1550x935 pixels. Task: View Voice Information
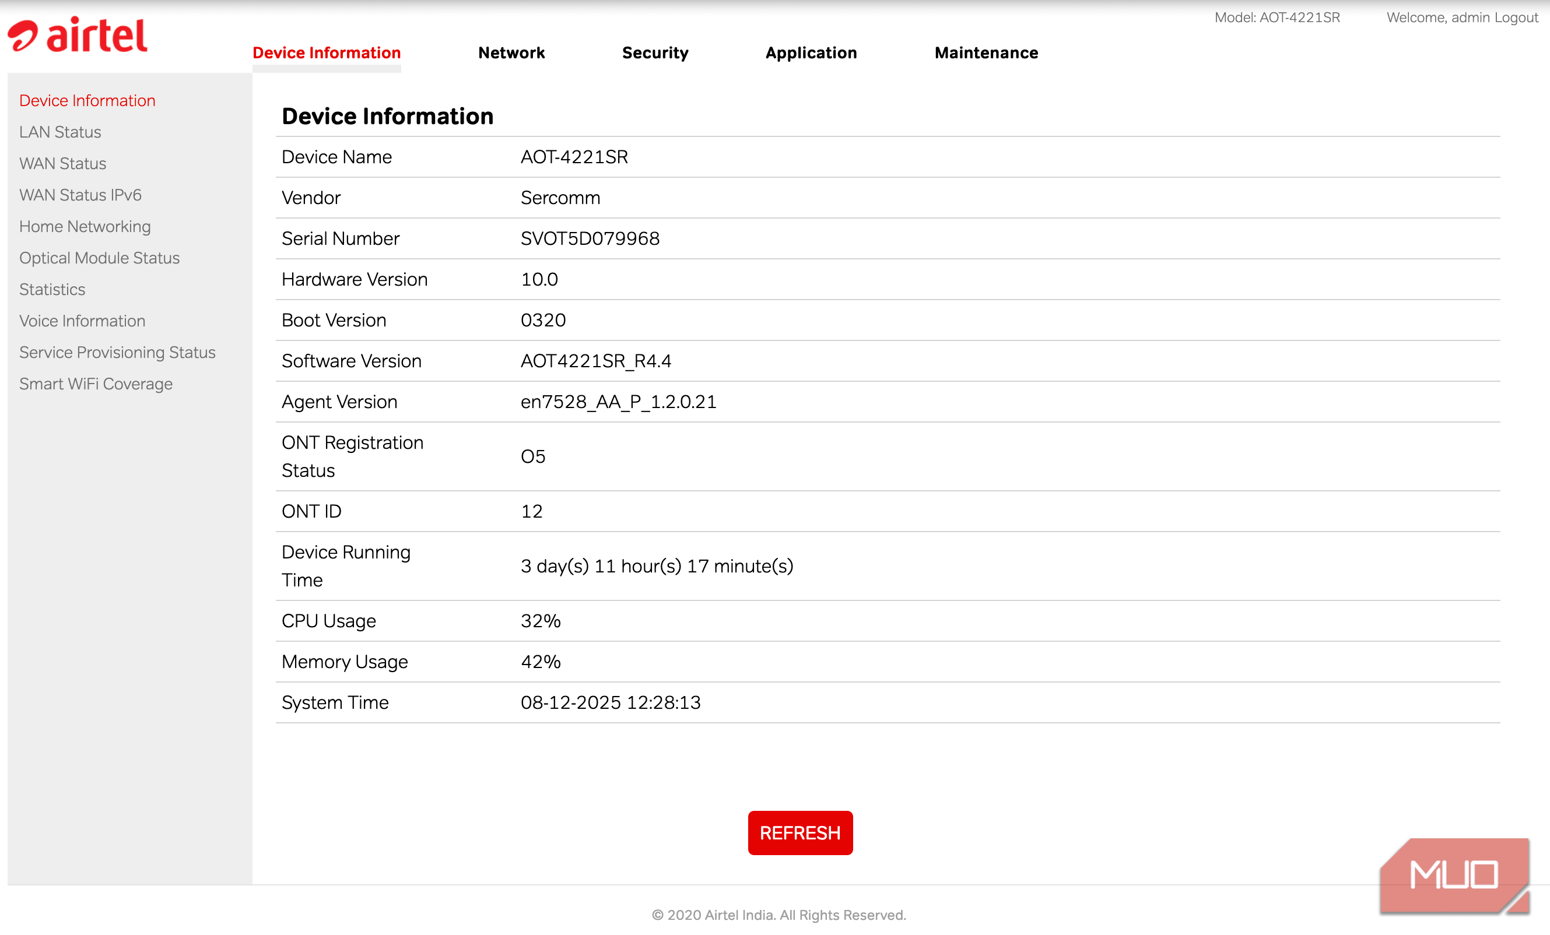tap(82, 321)
